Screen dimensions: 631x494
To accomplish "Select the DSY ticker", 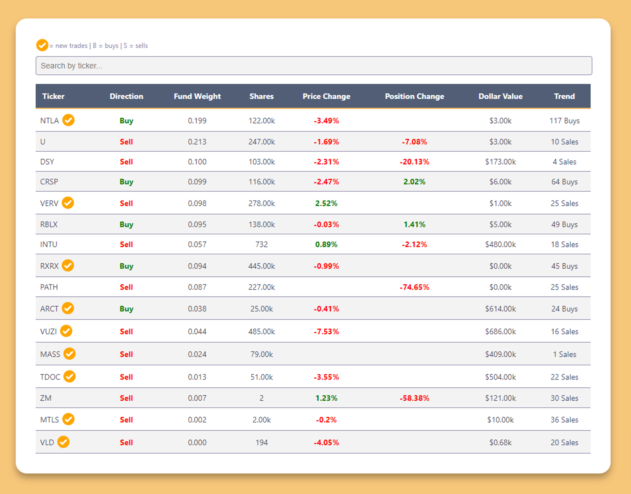I will coord(47,162).
